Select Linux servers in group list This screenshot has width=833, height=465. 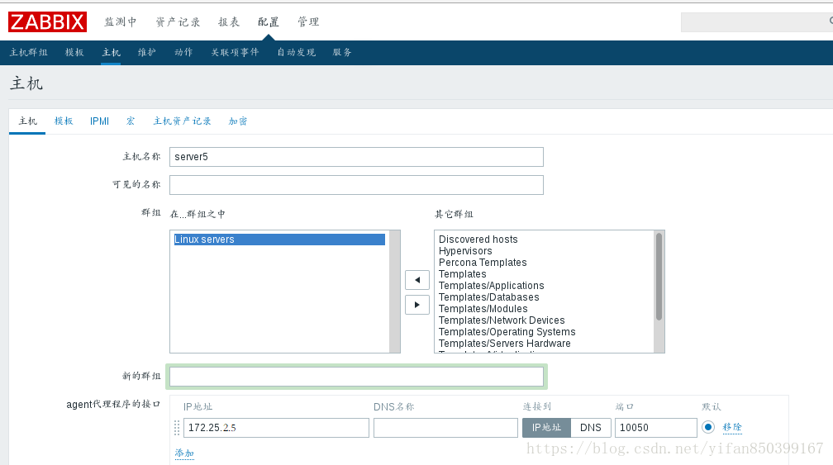click(279, 240)
